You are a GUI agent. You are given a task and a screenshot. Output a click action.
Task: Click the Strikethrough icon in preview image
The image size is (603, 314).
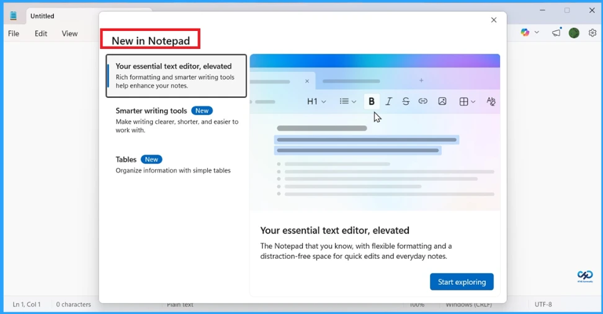[406, 102]
